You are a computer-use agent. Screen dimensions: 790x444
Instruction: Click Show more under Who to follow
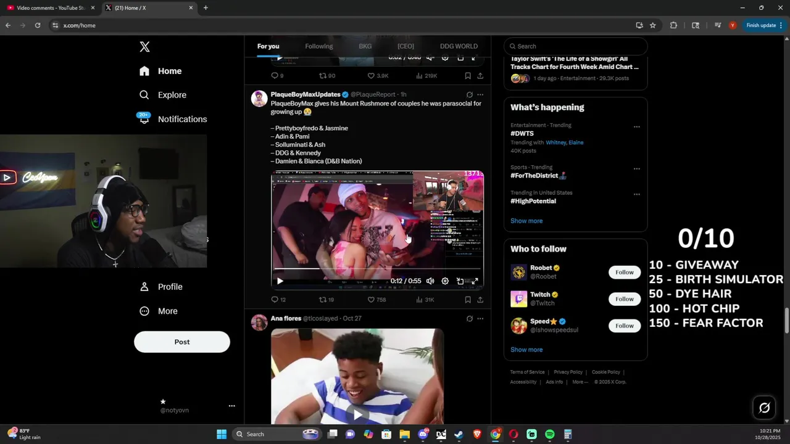[526, 350]
